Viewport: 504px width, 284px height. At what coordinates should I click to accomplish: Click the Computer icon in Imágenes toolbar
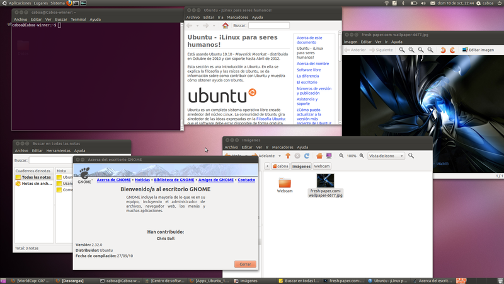pos(329,156)
